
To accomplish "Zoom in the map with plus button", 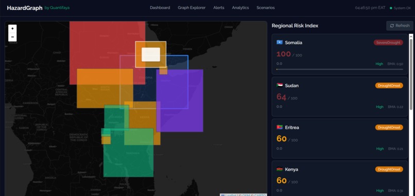I will pyautogui.click(x=12, y=29).
